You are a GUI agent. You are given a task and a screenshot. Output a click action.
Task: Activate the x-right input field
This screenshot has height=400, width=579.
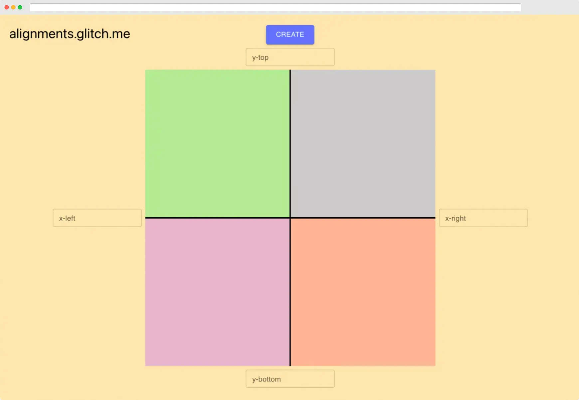click(483, 218)
